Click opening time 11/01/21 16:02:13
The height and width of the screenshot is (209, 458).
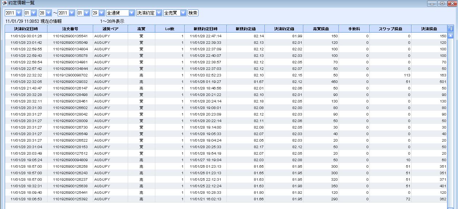(x=205, y=199)
